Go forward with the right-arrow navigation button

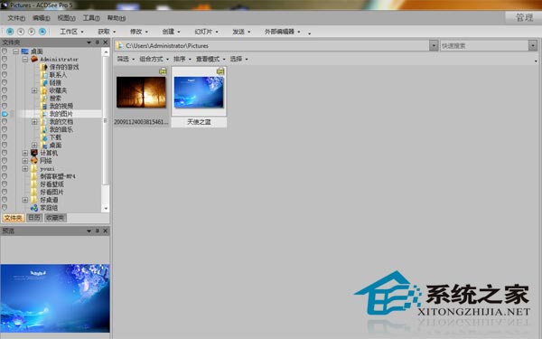pos(32,32)
